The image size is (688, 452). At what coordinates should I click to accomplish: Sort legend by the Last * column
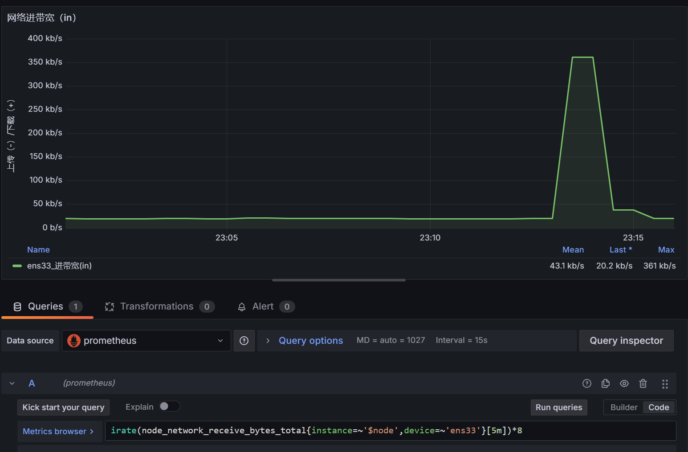[621, 250]
